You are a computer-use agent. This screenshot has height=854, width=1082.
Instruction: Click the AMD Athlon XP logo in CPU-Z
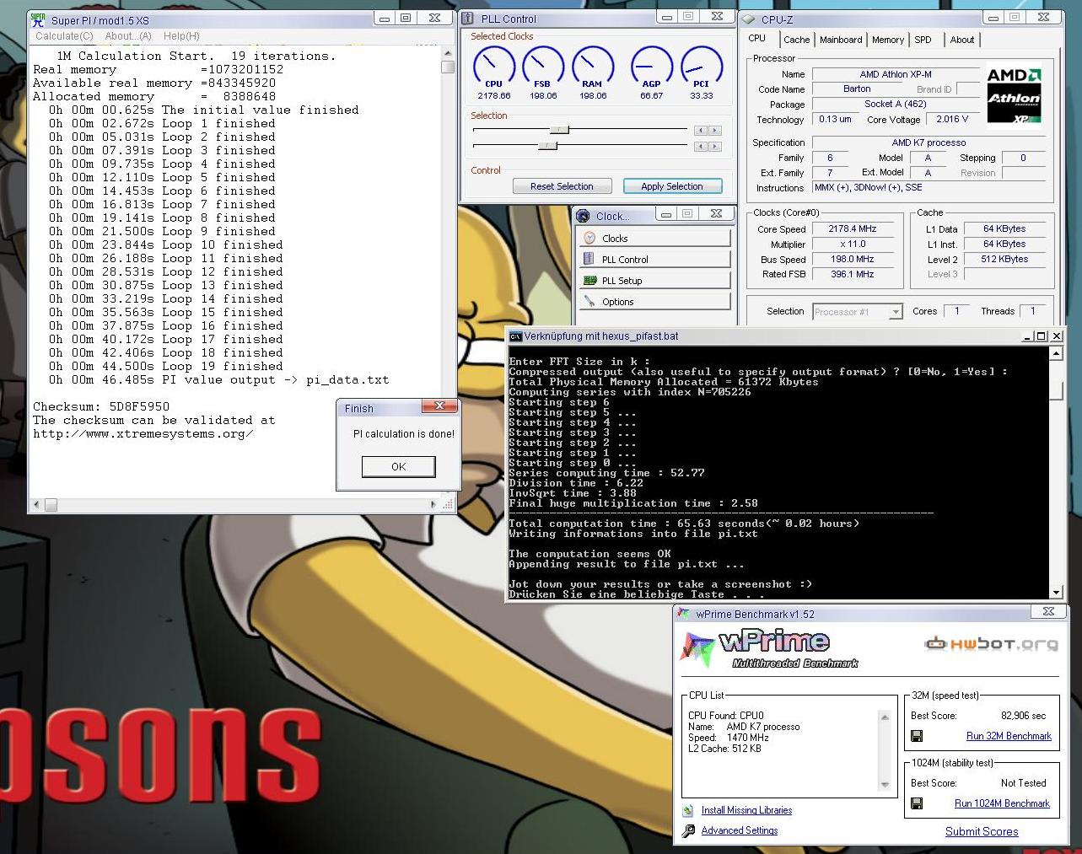1014,94
